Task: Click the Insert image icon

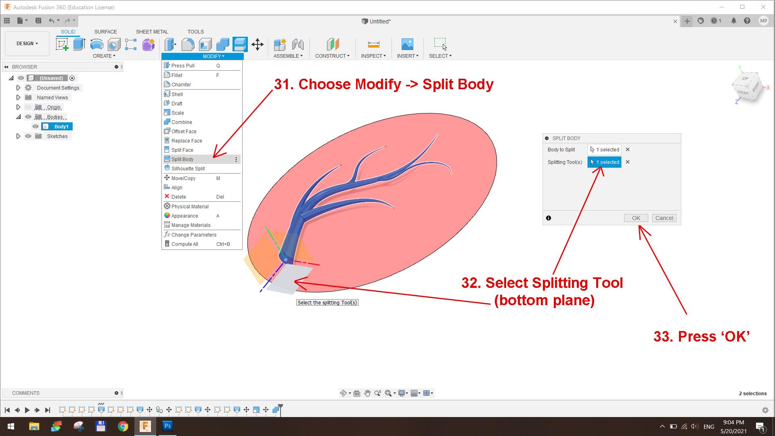Action: (407, 44)
